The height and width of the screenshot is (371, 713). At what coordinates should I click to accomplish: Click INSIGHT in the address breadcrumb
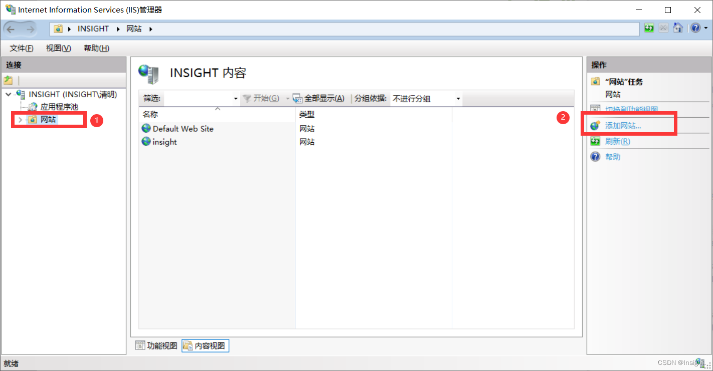coord(93,29)
